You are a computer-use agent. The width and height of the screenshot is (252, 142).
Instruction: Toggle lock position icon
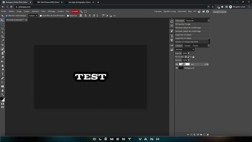191,57
